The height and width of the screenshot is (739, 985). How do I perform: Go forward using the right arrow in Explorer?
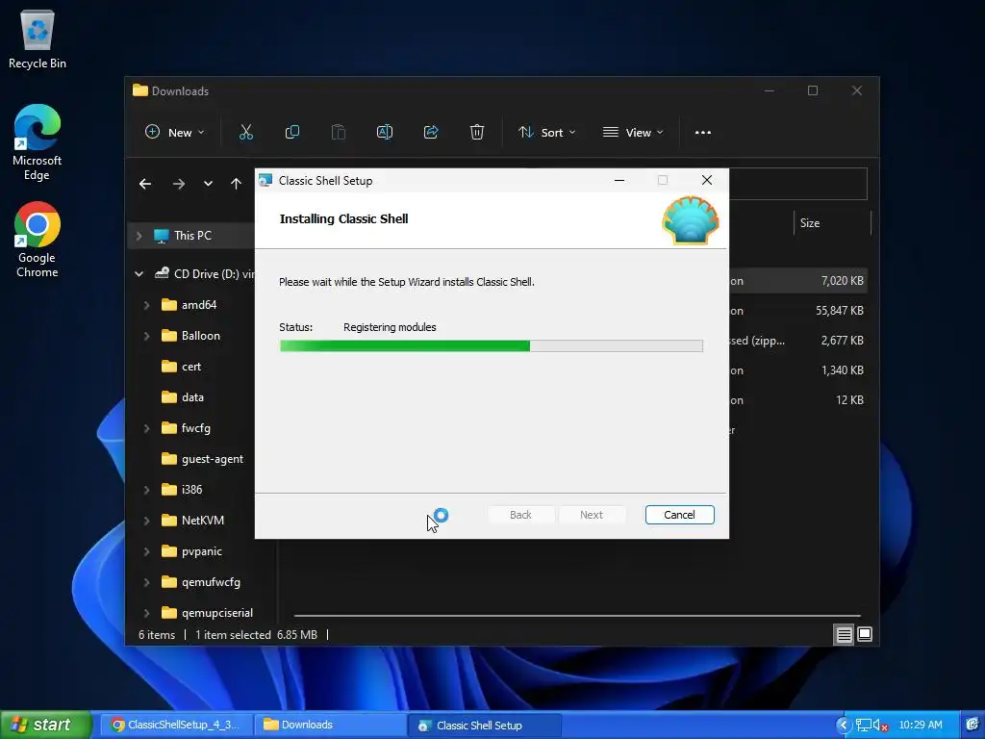point(179,184)
